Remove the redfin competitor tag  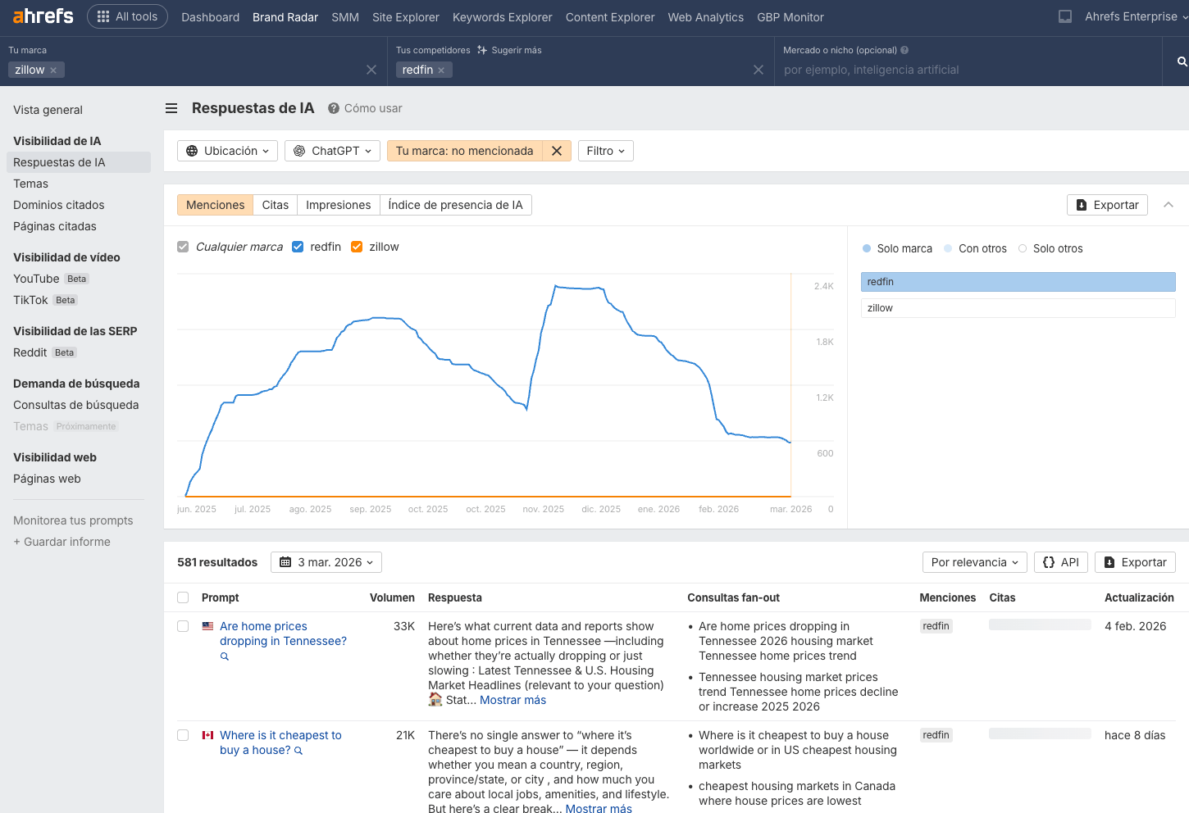(x=441, y=70)
